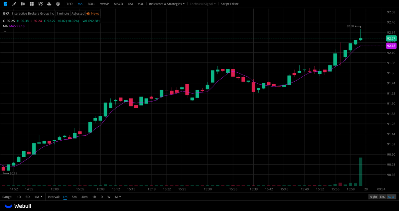Screen dimensions: 399x211
Task: Select the D daily interval
Action: click(102, 197)
